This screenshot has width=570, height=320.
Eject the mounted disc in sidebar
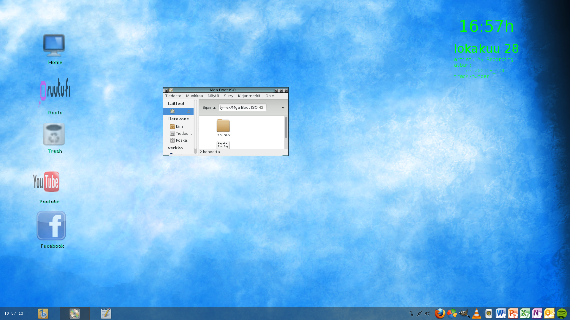tap(189, 111)
